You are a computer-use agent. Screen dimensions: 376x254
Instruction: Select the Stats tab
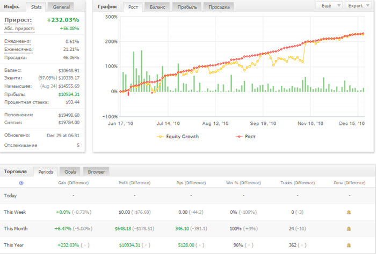coord(36,7)
